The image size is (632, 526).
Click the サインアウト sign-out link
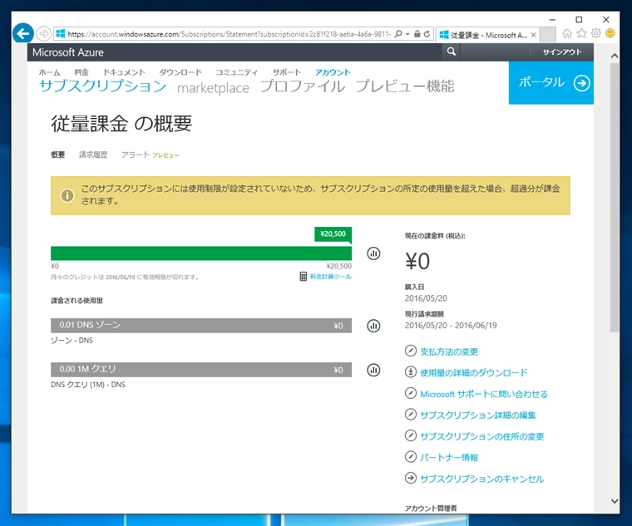click(562, 52)
